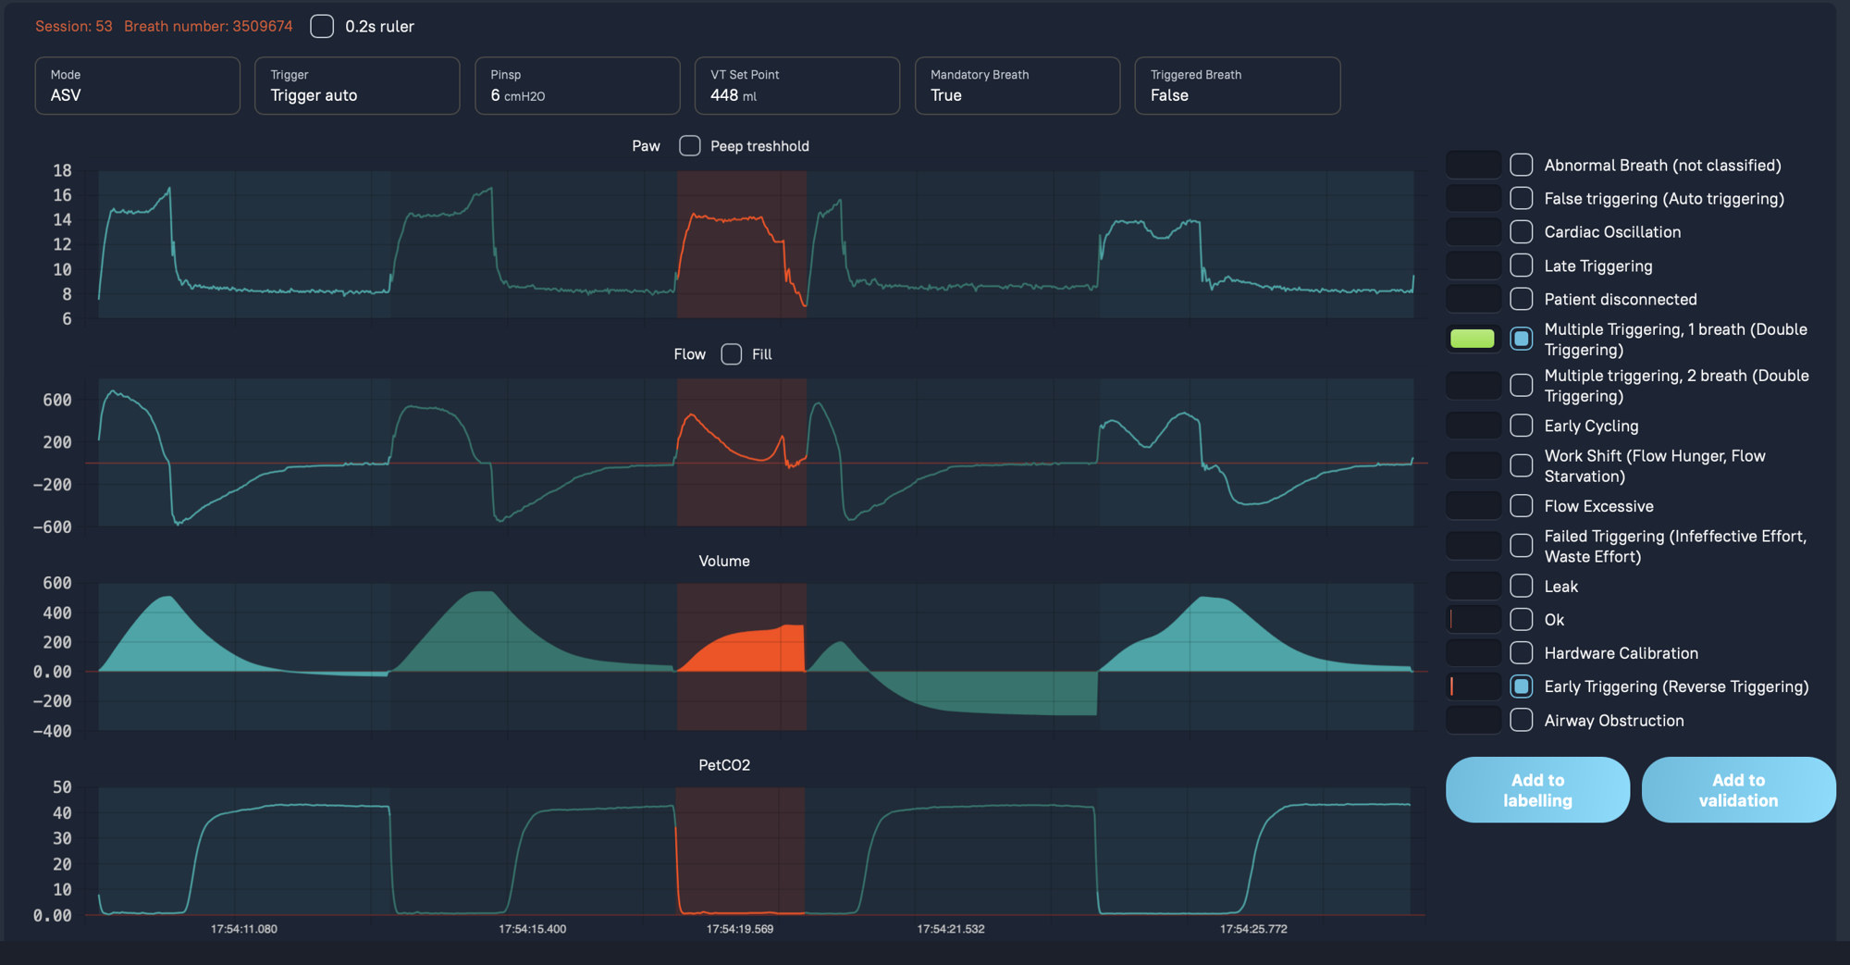Enable the 0.2s ruler checkbox
The height and width of the screenshot is (965, 1850).
tap(322, 26)
